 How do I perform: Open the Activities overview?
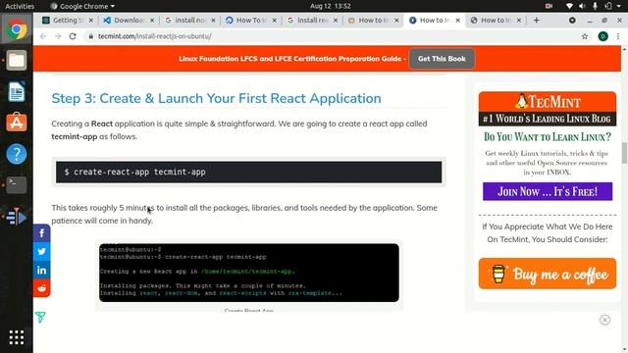pos(20,6)
